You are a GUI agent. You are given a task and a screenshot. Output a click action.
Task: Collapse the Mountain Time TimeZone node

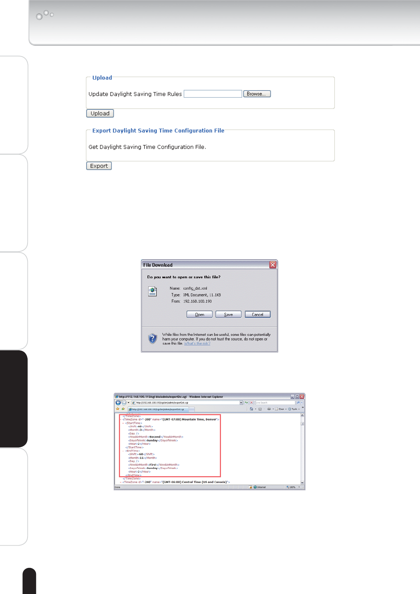click(121, 419)
